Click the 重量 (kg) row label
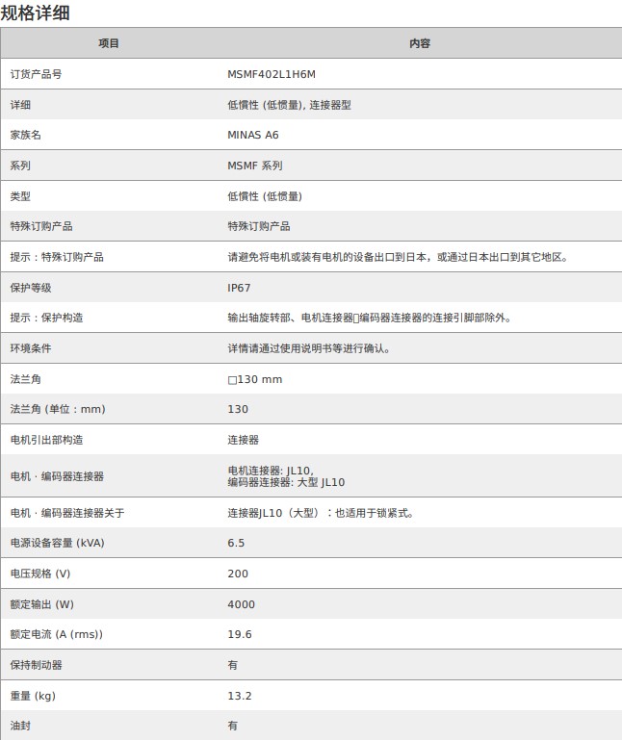The image size is (622, 740). [x=33, y=696]
